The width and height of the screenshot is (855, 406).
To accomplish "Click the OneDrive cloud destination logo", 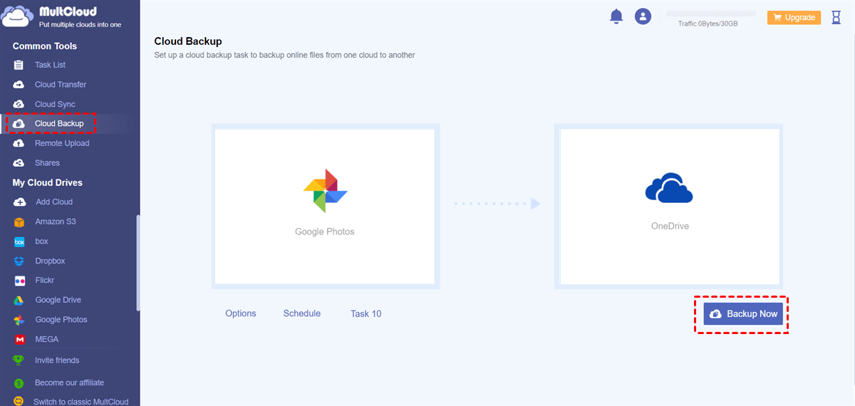I will (669, 188).
